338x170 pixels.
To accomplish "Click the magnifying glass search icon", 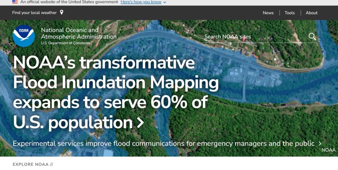I will tap(312, 36).
